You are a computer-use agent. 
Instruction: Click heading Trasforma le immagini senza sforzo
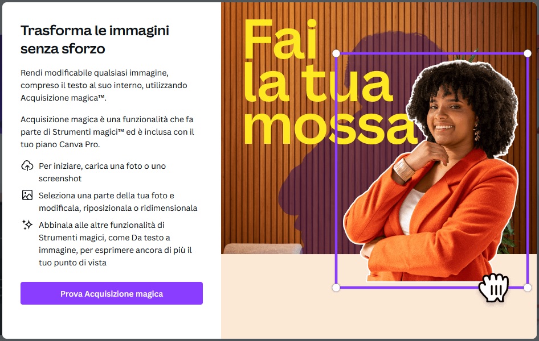(95, 39)
